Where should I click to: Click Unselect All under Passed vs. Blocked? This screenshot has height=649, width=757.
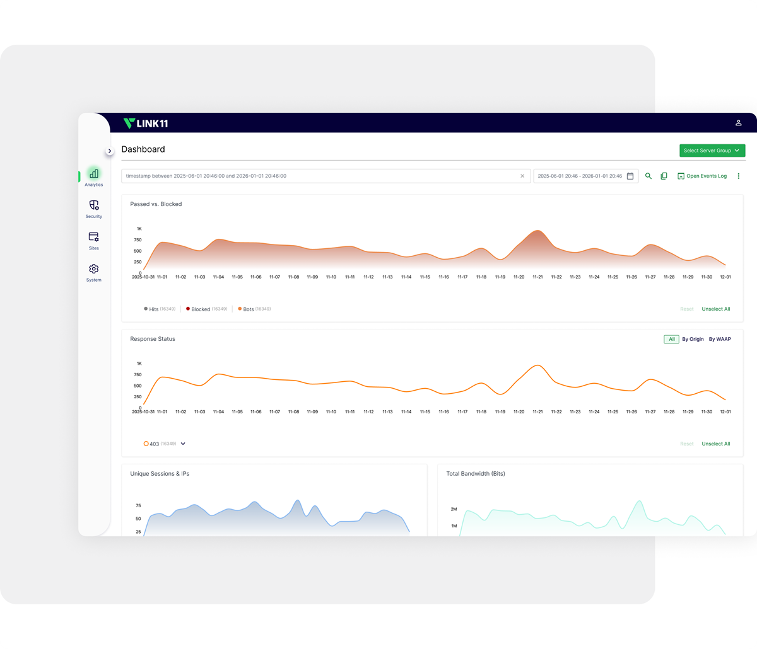(715, 309)
